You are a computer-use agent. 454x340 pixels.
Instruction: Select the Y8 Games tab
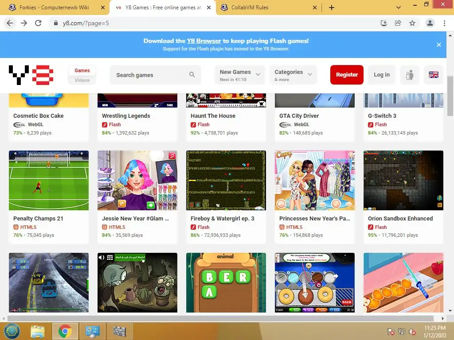163,8
